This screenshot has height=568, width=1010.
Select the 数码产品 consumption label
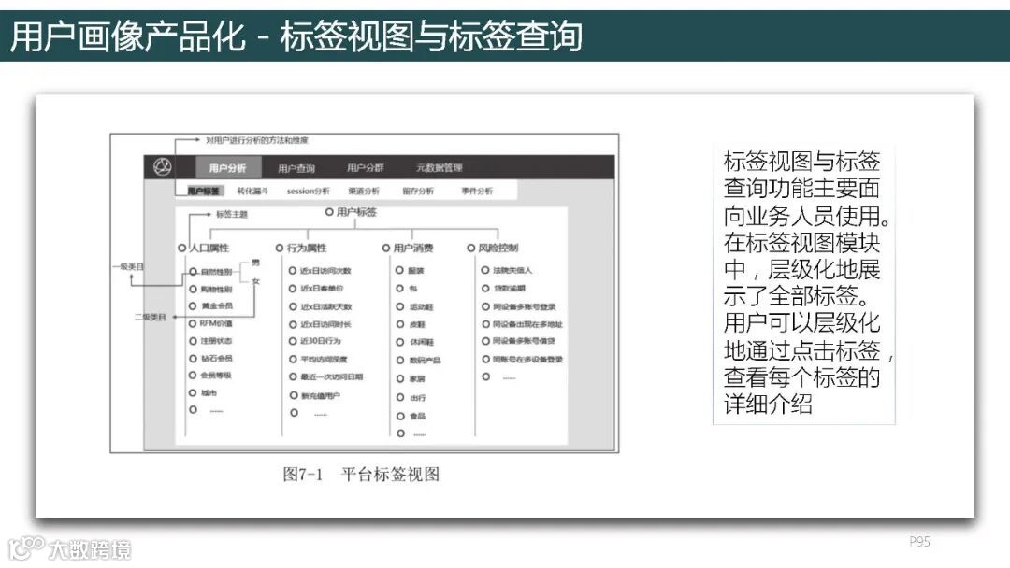click(x=419, y=361)
